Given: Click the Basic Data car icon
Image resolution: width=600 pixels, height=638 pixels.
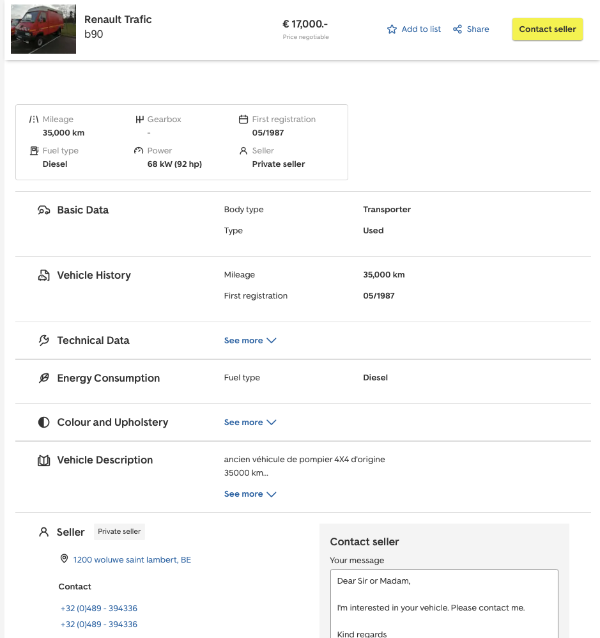Looking at the screenshot, I should (43, 210).
